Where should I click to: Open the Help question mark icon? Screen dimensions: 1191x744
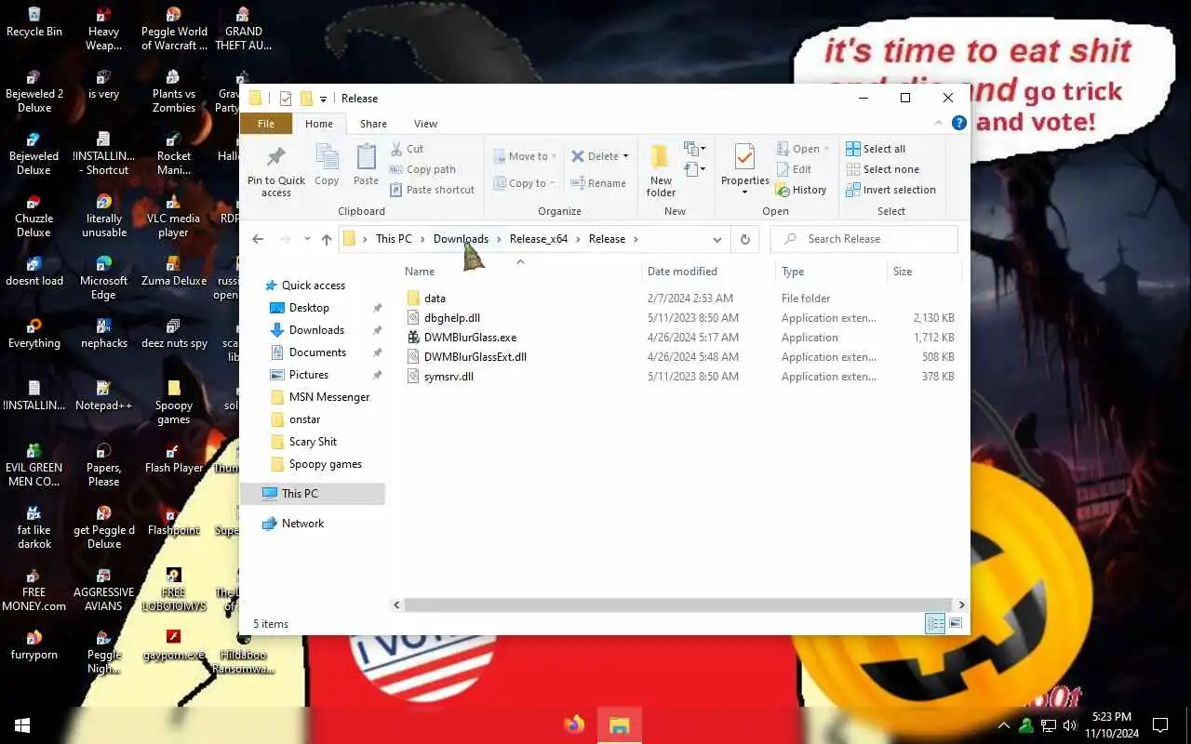pos(959,123)
